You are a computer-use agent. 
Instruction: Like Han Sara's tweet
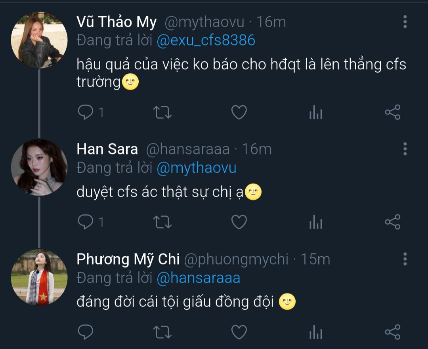[239, 222]
